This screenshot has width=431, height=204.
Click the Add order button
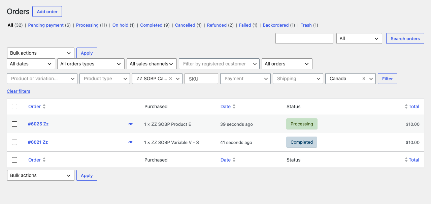click(x=47, y=11)
